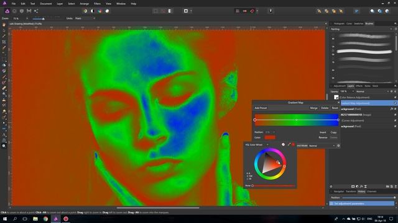Click the Merge button in Gradient Map
Viewport: 398px width, 223px height.
pos(313,108)
